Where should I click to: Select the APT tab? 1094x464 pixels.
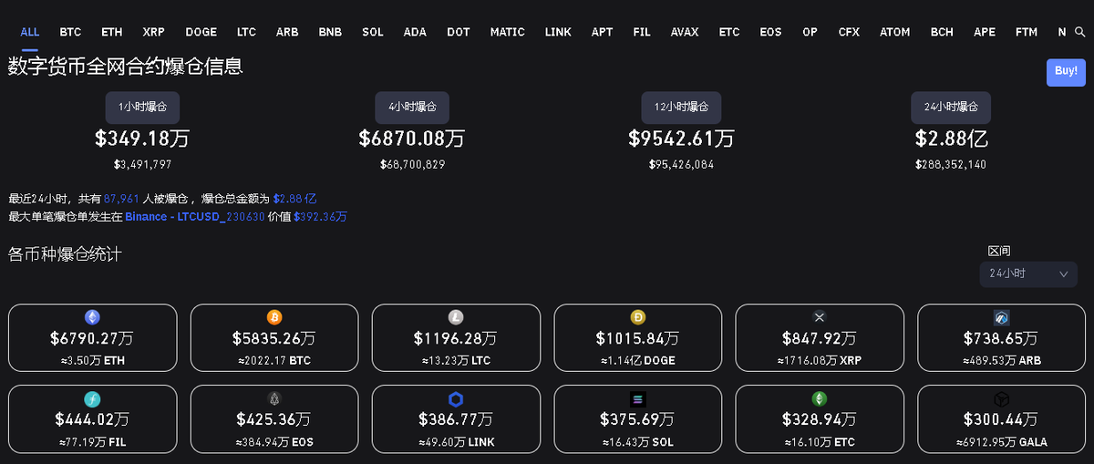[603, 32]
